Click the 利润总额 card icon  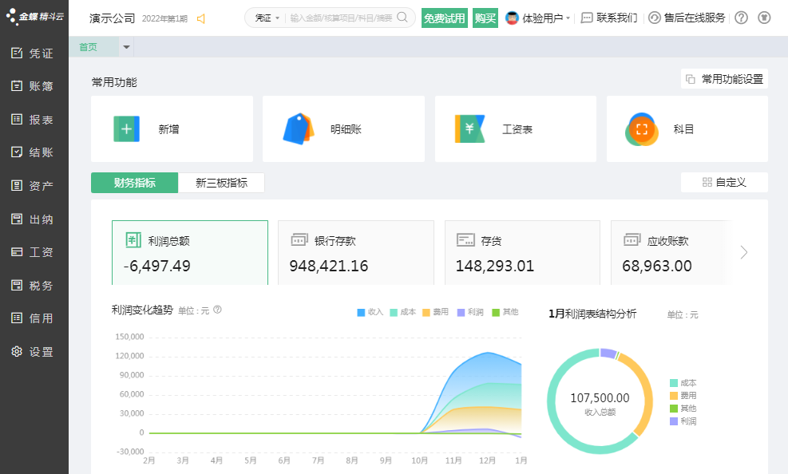[x=133, y=240]
